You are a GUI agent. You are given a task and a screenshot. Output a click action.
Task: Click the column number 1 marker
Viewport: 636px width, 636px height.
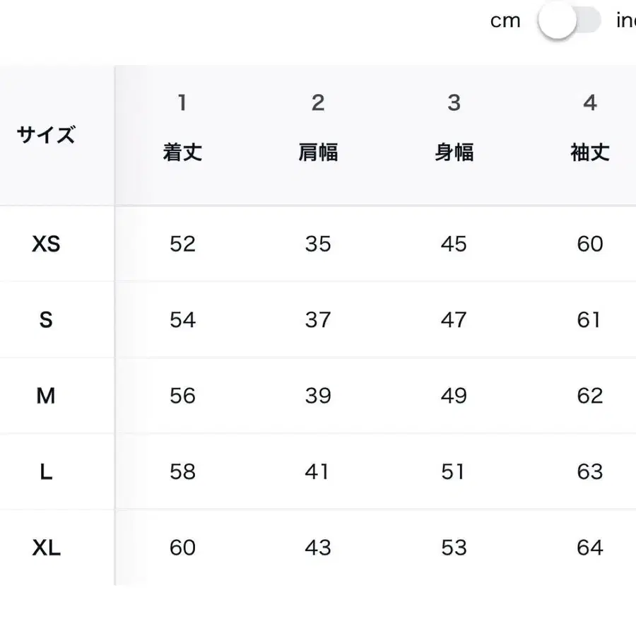point(182,102)
